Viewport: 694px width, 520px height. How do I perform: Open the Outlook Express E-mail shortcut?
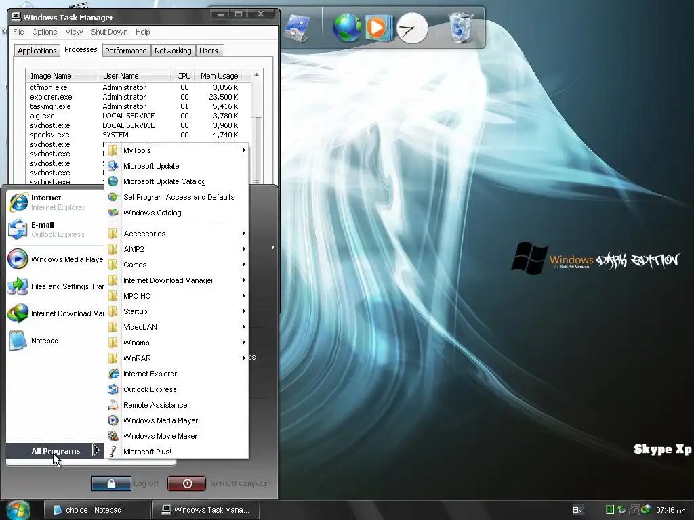pyautogui.click(x=56, y=230)
